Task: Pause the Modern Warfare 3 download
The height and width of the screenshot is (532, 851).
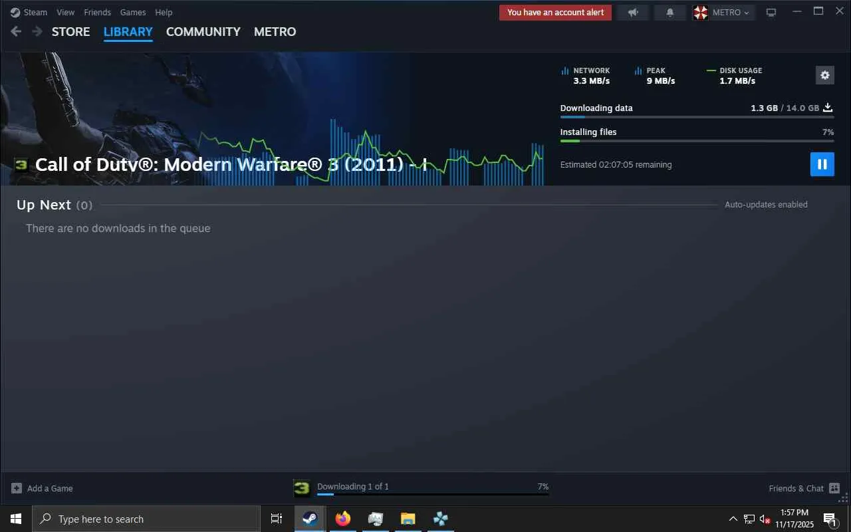Action: (x=822, y=164)
